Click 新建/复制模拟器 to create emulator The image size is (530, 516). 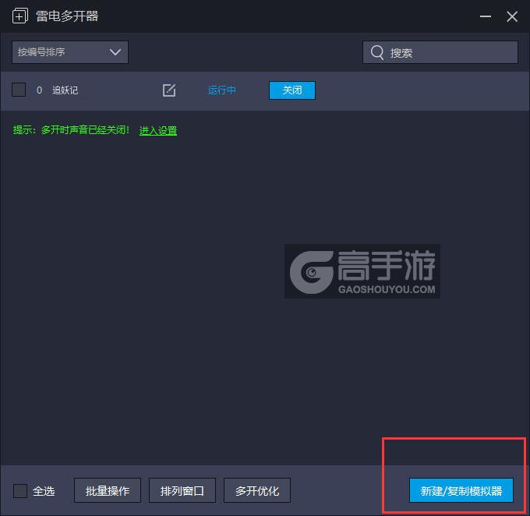(x=461, y=490)
